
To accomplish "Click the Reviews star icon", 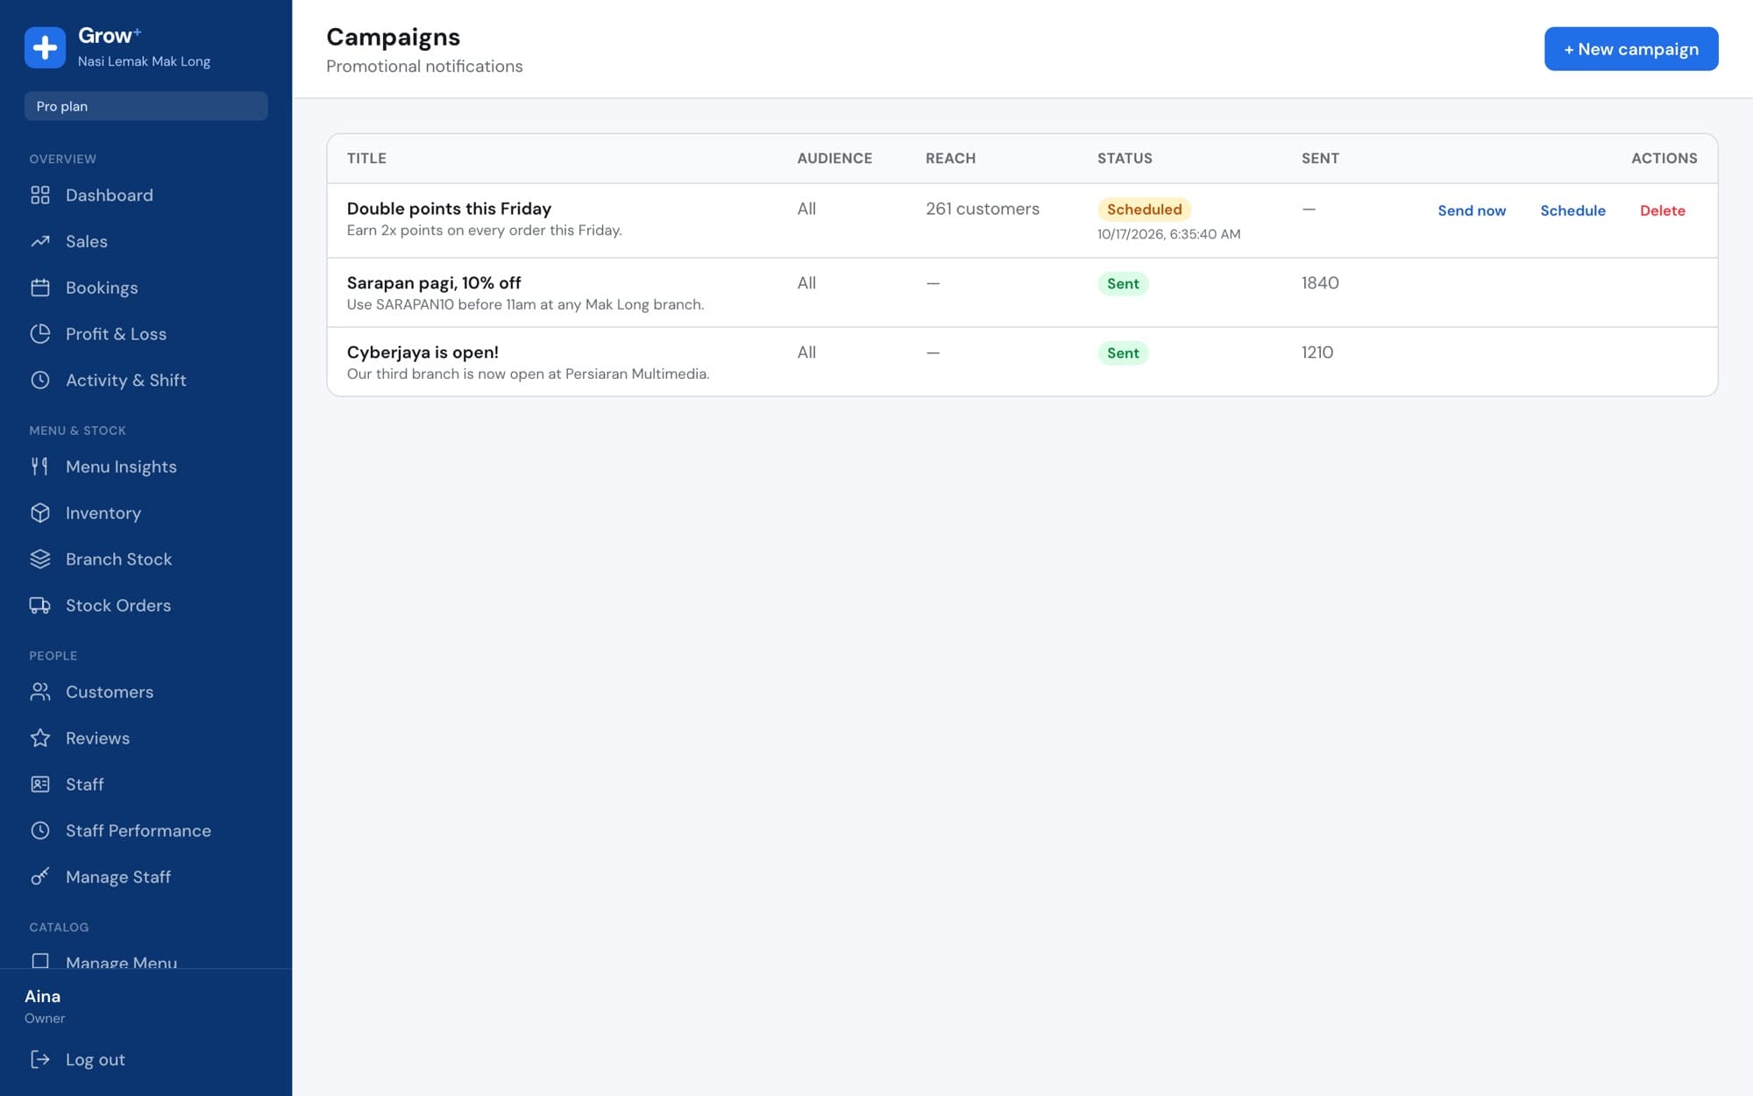I will click(x=40, y=738).
